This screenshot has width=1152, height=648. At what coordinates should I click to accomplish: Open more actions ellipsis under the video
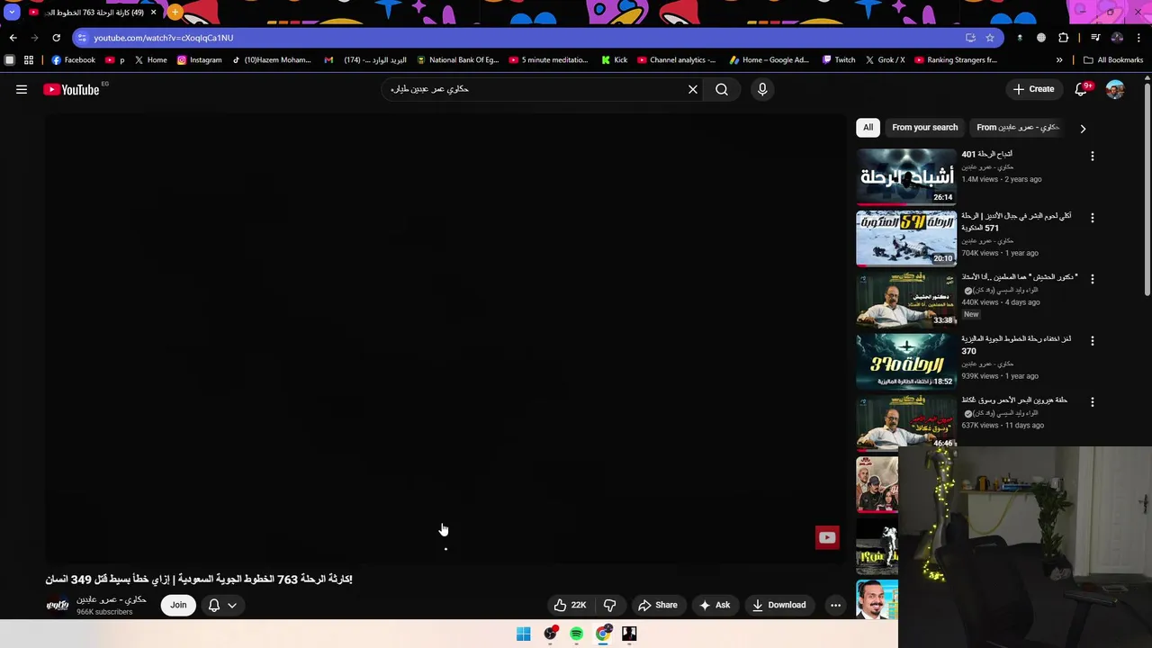835,605
